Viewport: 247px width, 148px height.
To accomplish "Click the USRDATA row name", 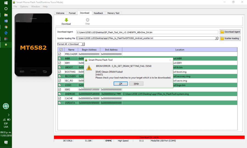I will tap(70, 103).
